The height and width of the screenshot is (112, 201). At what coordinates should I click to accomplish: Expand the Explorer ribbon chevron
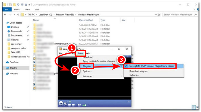pyautogui.click(x=194, y=9)
